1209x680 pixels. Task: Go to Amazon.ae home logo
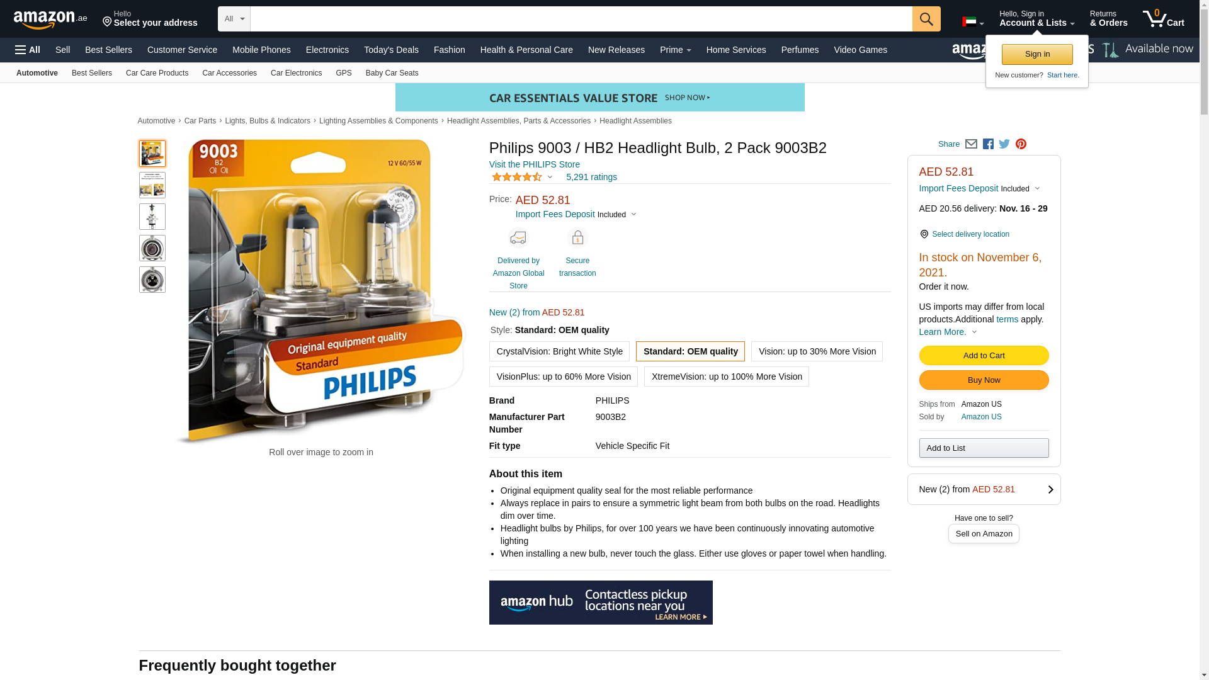click(50, 19)
